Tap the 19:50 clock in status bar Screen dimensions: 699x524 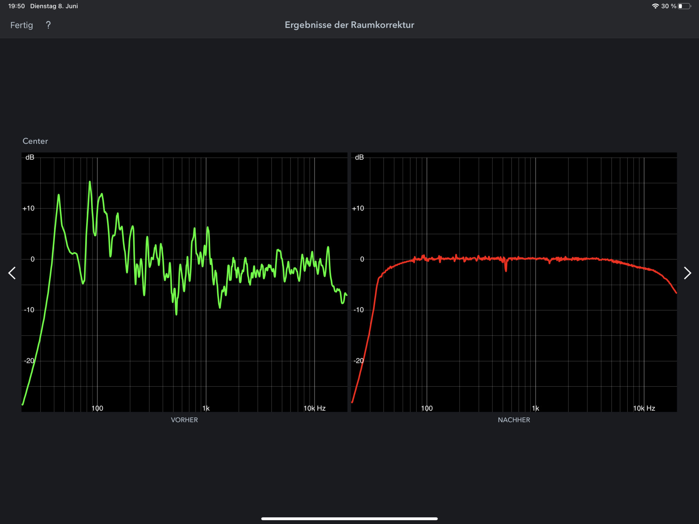click(16, 6)
